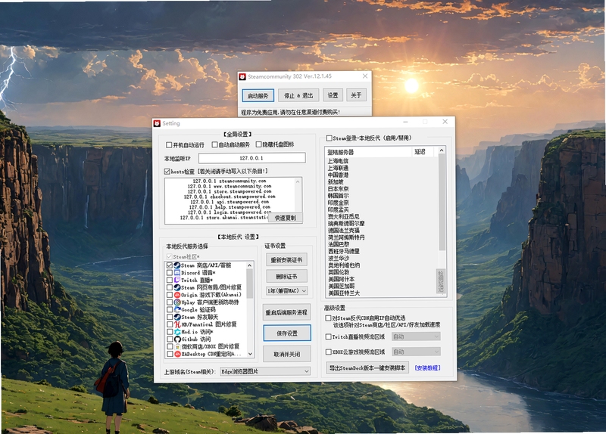Click the 本地监听IP input field
This screenshot has width=606, height=434.
252,158
